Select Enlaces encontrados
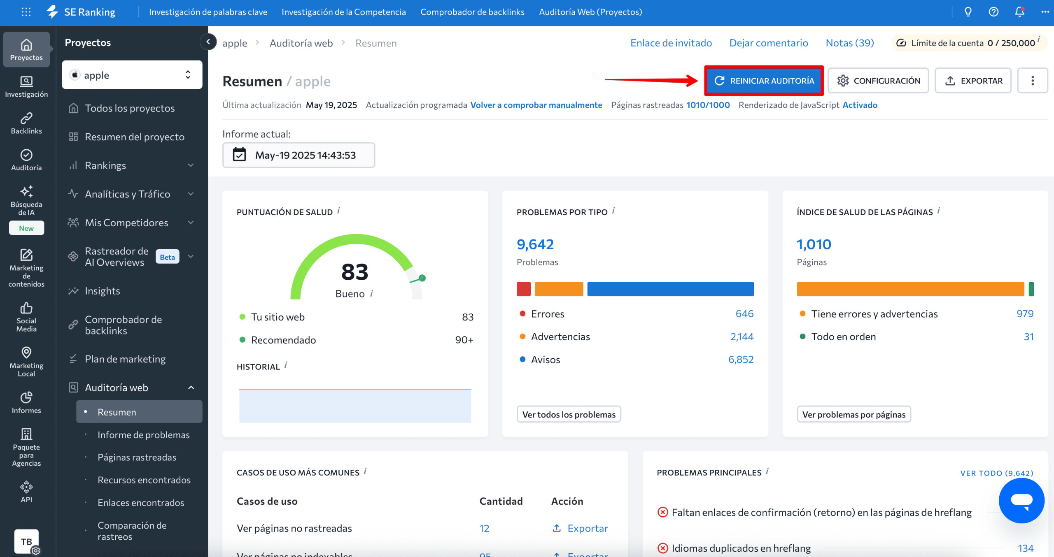The image size is (1054, 557). pyautogui.click(x=141, y=503)
